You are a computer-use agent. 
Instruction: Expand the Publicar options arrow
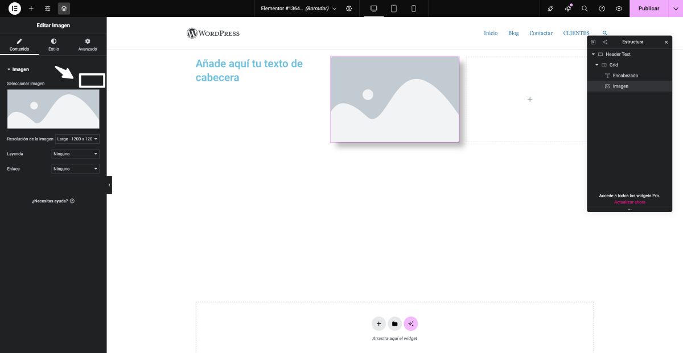tap(675, 9)
